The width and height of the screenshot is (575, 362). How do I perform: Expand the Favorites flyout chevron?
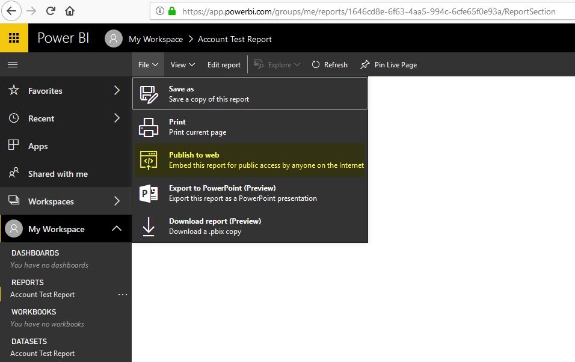point(117,90)
